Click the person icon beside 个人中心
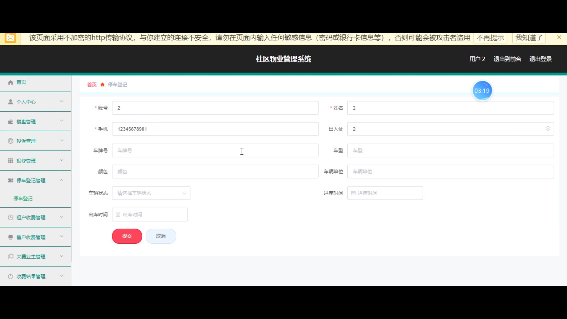Screen dimensions: 567x319 11,102
